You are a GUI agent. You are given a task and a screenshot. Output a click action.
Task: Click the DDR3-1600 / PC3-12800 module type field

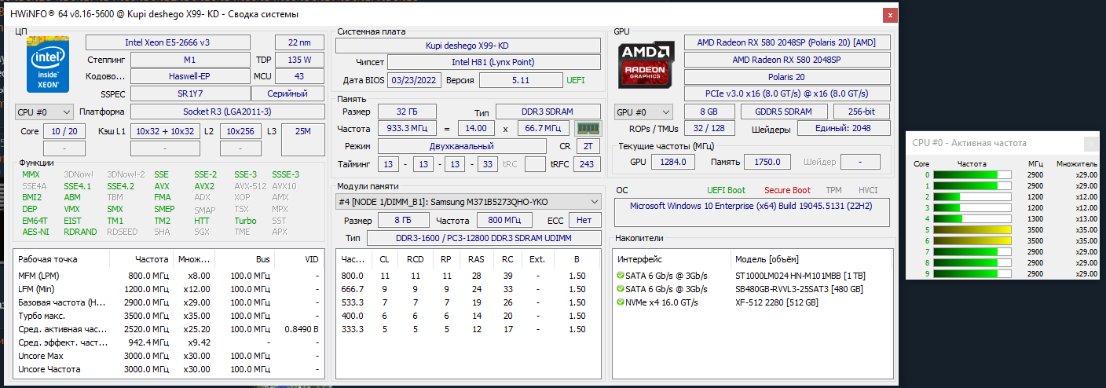484,238
